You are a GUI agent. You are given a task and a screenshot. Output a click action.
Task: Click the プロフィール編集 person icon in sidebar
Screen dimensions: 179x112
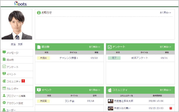4,96
